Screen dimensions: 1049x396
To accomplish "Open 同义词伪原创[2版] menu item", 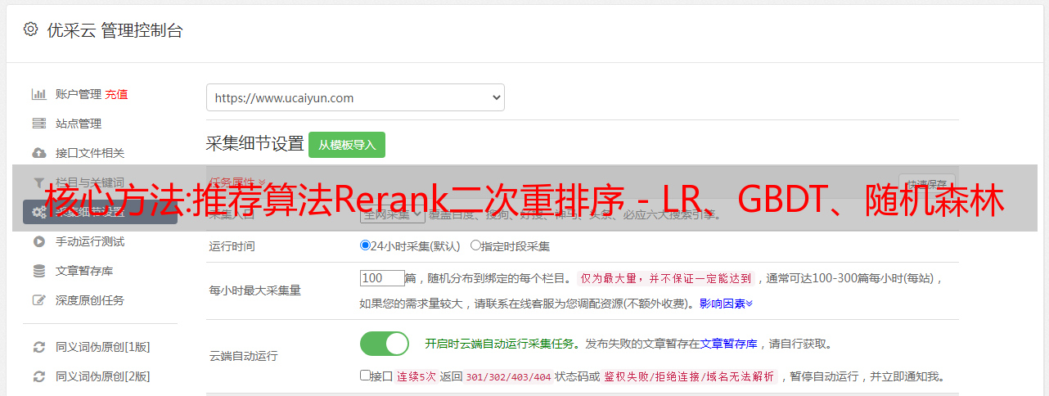I will pos(103,376).
